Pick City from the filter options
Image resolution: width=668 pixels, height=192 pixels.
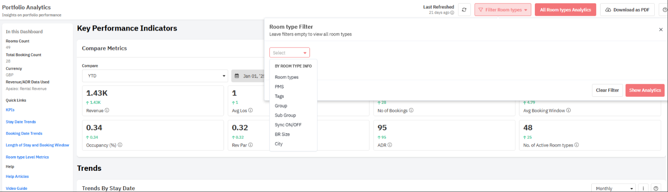[279, 144]
